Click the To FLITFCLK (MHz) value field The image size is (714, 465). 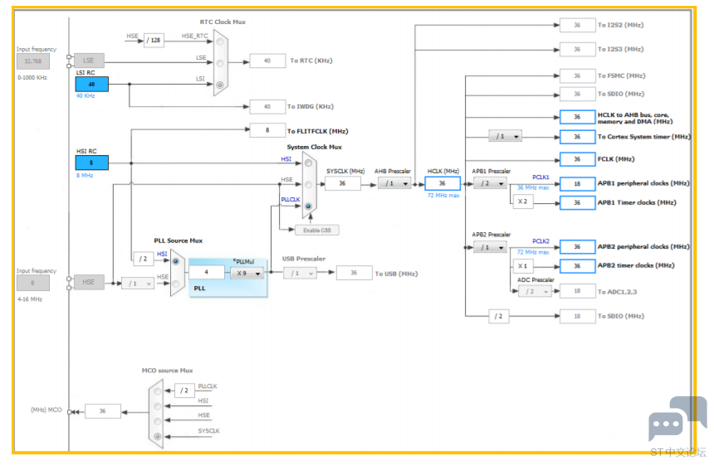[x=267, y=130]
